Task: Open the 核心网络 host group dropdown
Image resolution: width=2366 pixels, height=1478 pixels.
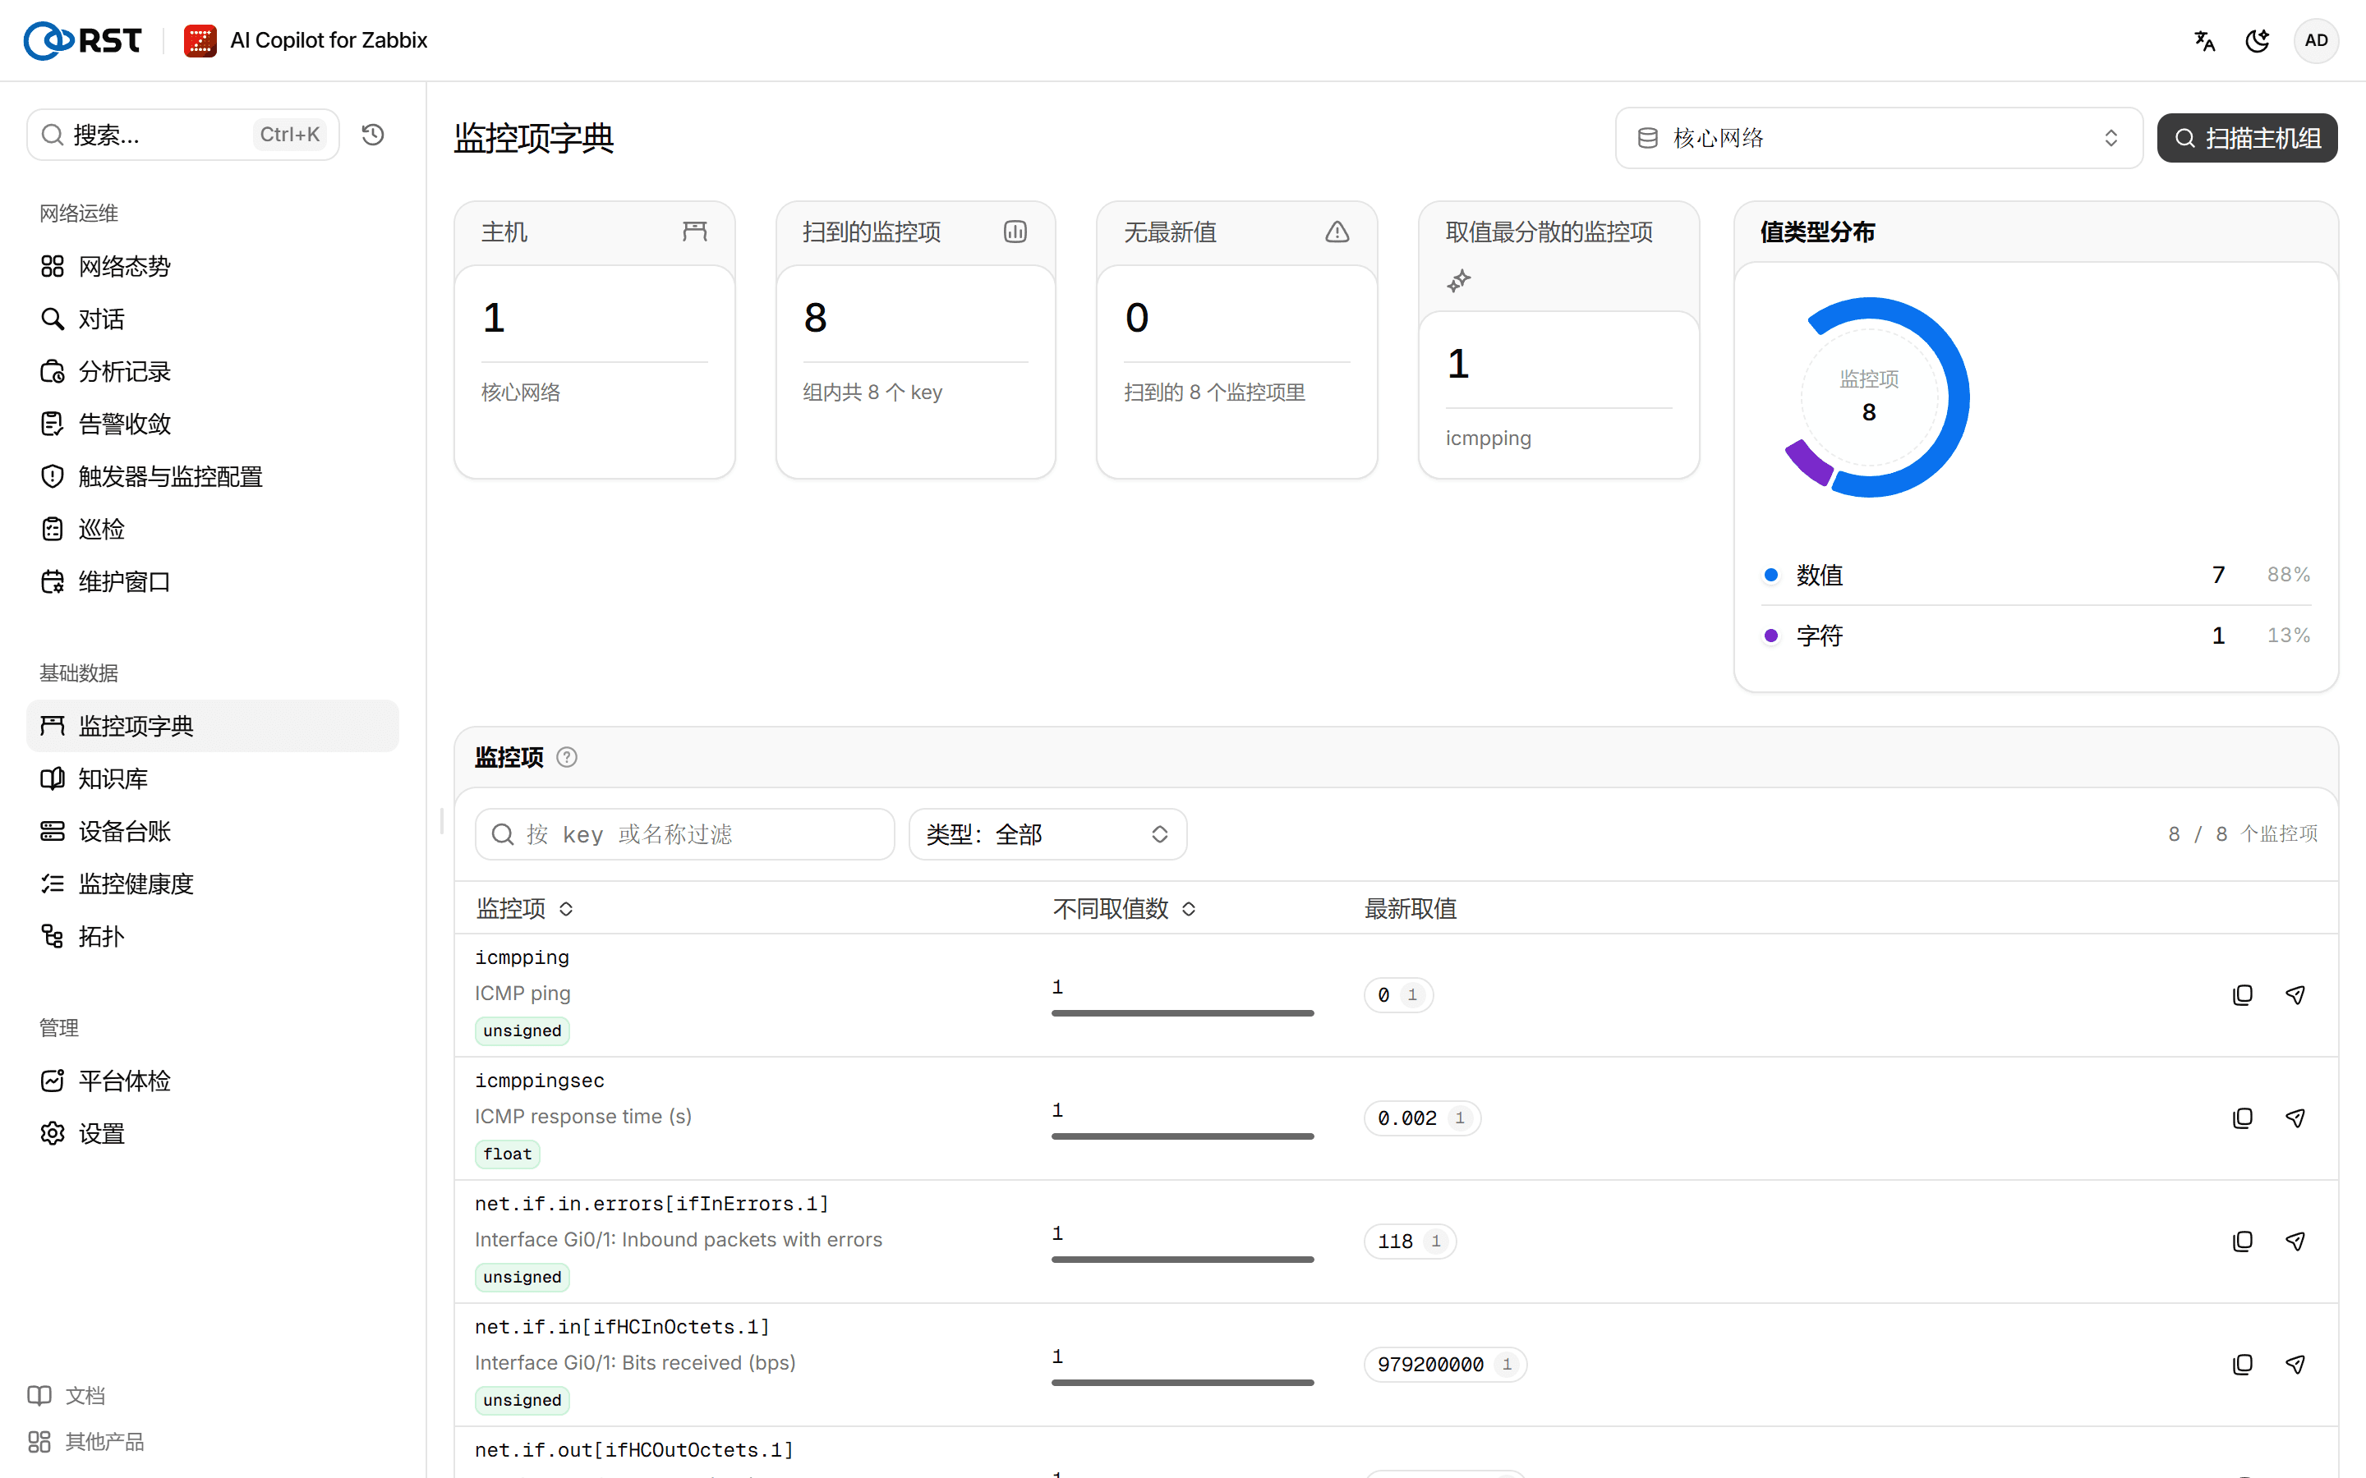Action: tap(1878, 138)
